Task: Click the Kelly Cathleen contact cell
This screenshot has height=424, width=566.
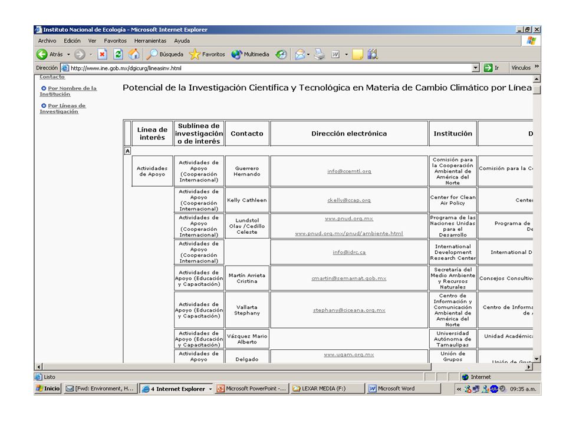Action: click(247, 200)
